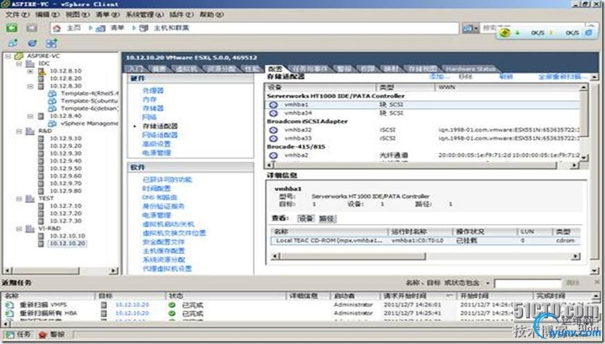This screenshot has width=605, height=344.
Task: Collapse the 10.12.8.40 host node
Action: [x=30, y=116]
